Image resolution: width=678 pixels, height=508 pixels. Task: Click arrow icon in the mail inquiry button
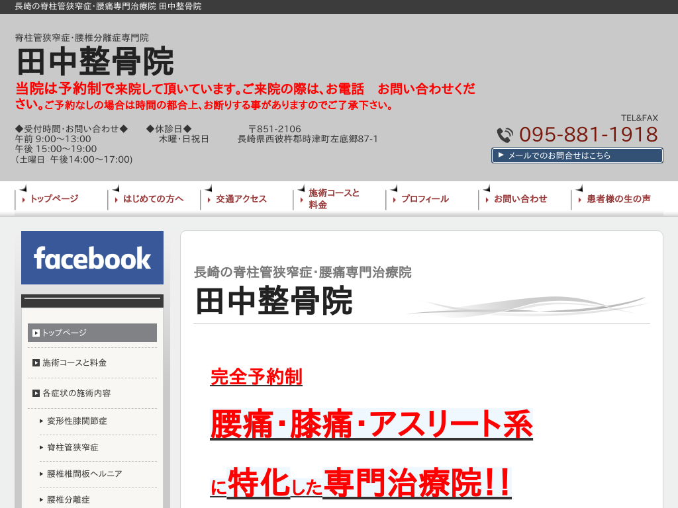[501, 155]
